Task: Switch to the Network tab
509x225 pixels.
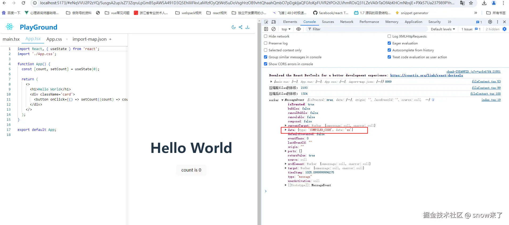Action: [x=347, y=22]
